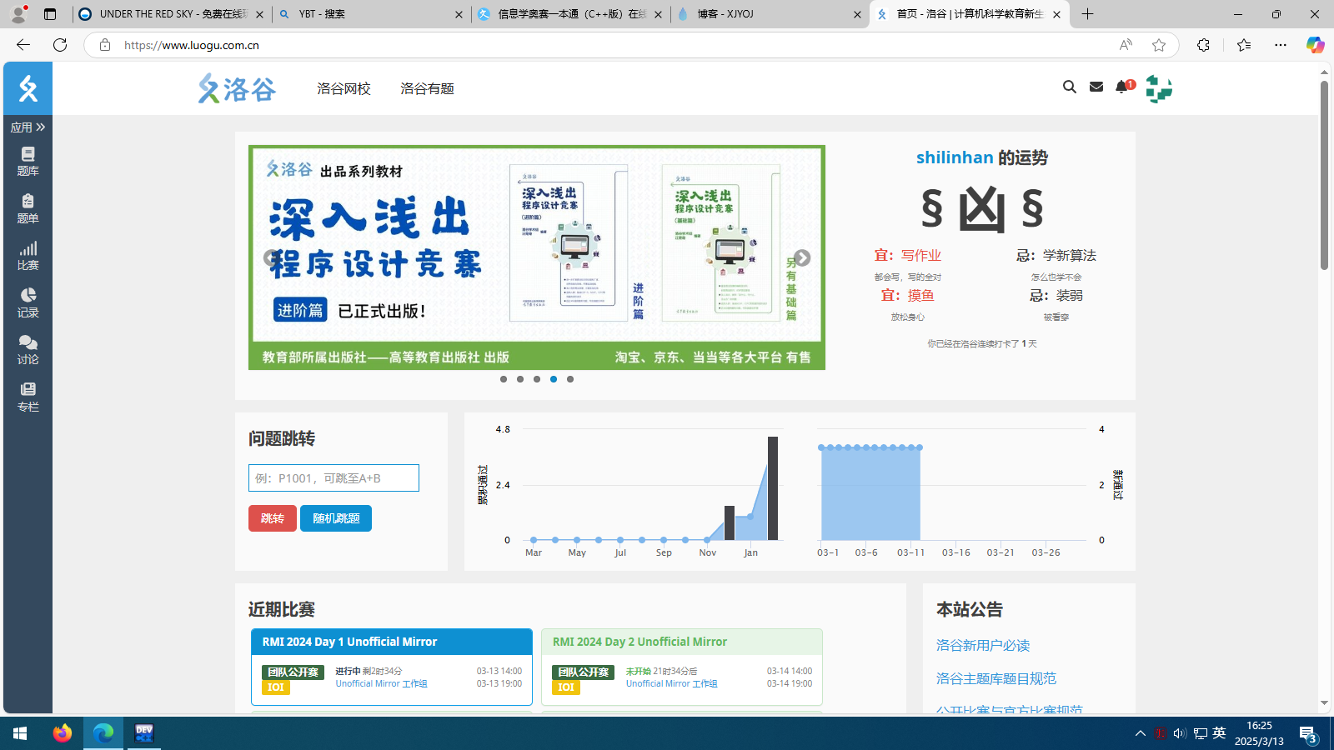Click the shilinhan username in fortune panel
The height and width of the screenshot is (750, 1334).
(x=955, y=157)
